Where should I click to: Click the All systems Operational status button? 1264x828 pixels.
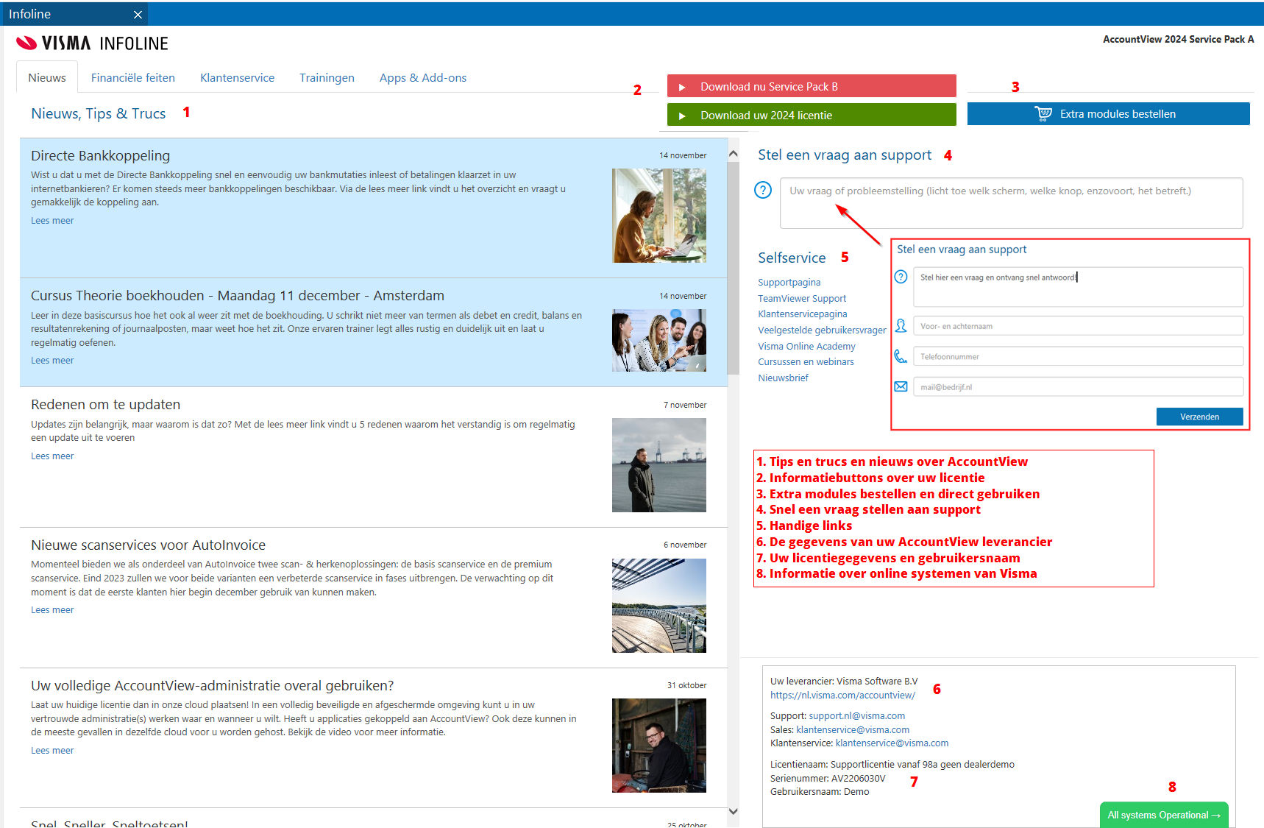1164,815
